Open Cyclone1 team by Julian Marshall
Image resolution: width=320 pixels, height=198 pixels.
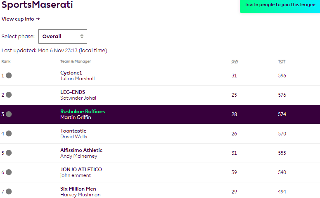click(71, 73)
